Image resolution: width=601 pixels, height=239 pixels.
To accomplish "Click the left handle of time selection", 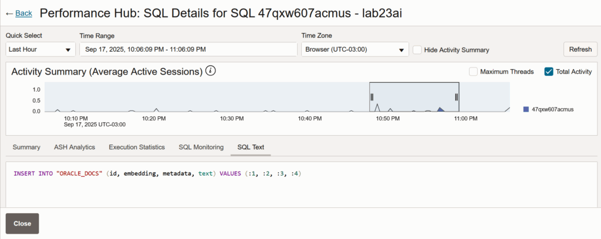I will click(x=372, y=97).
